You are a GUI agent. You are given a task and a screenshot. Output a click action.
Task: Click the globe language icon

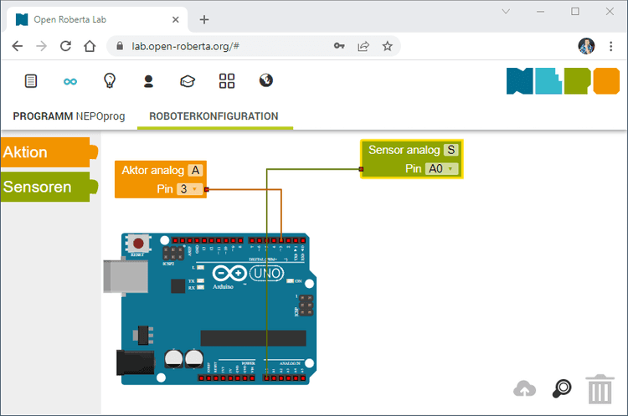point(266,81)
